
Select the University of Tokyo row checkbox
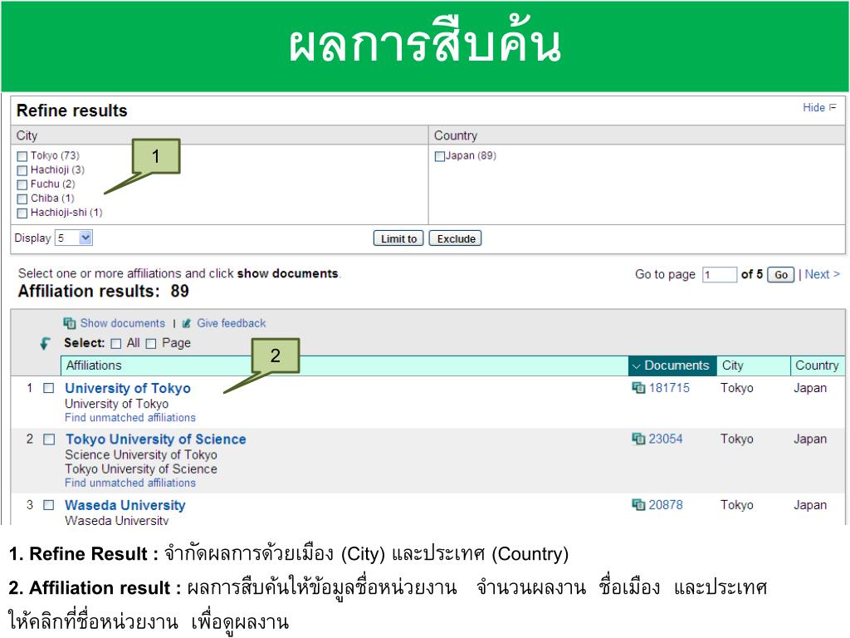click(x=49, y=388)
